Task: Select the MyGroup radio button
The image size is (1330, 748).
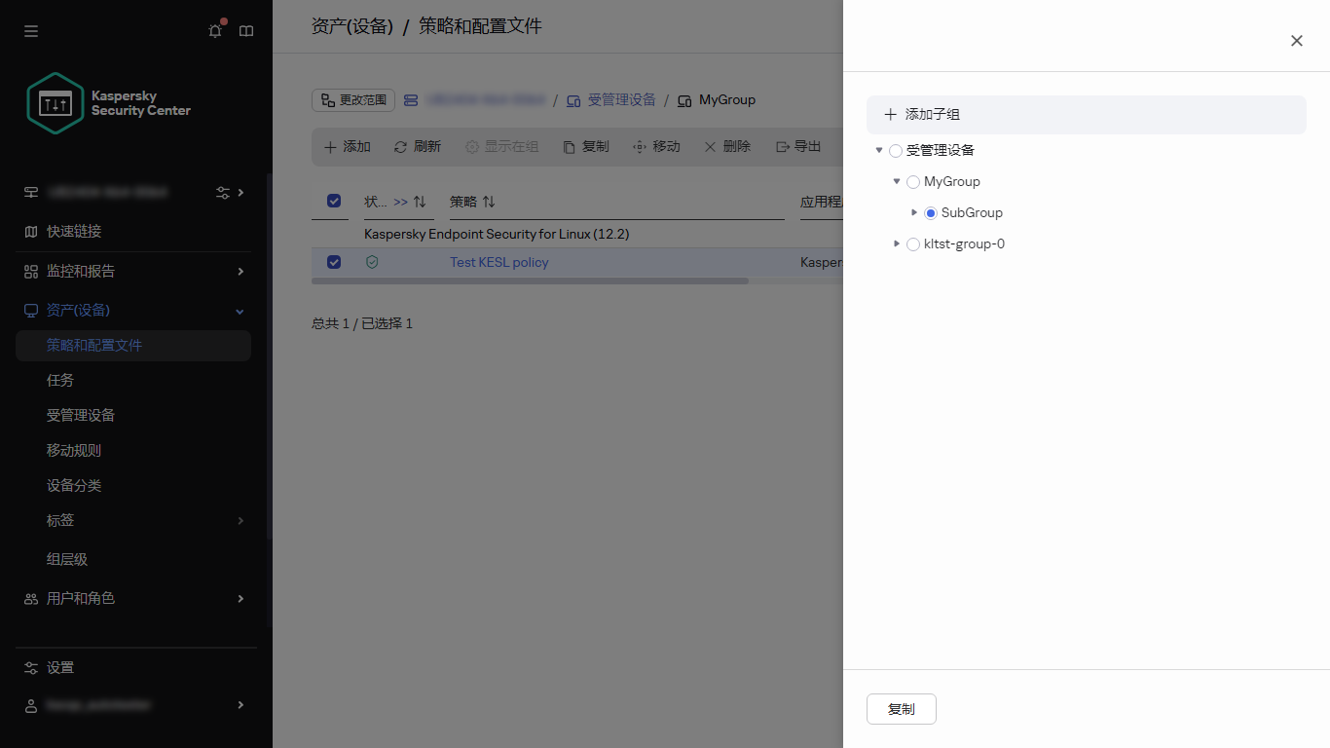Action: (912, 181)
